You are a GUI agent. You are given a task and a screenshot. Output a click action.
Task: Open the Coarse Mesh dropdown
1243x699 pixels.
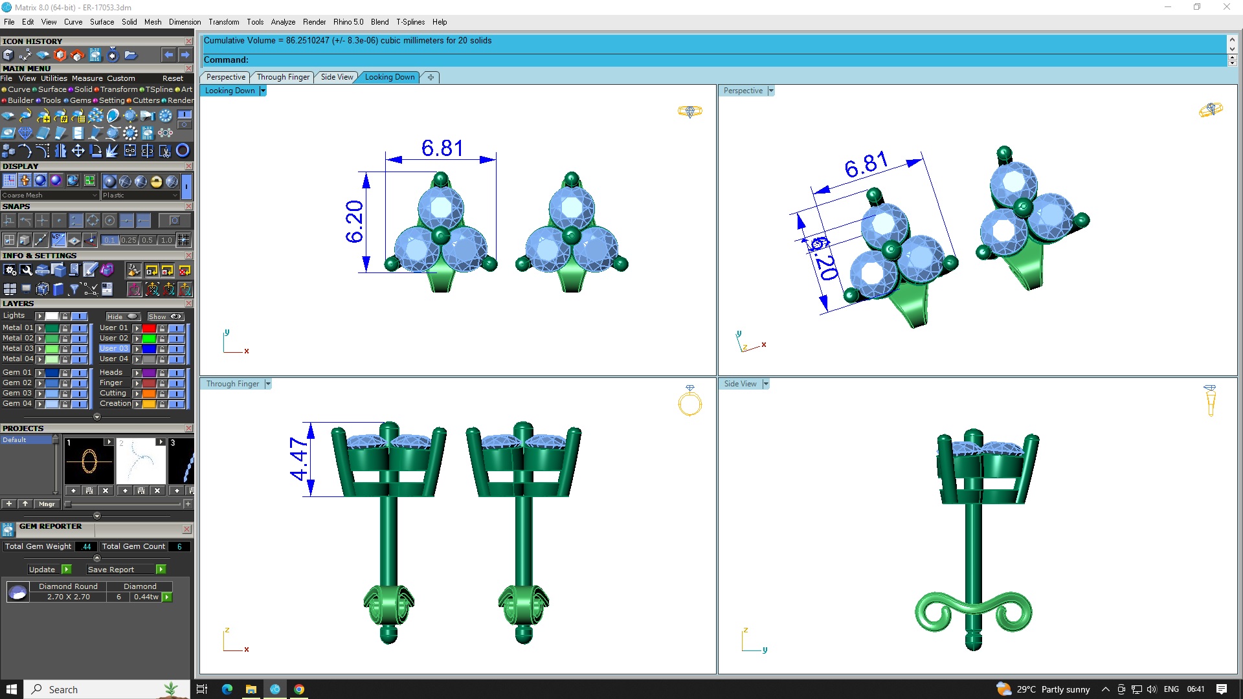50,195
